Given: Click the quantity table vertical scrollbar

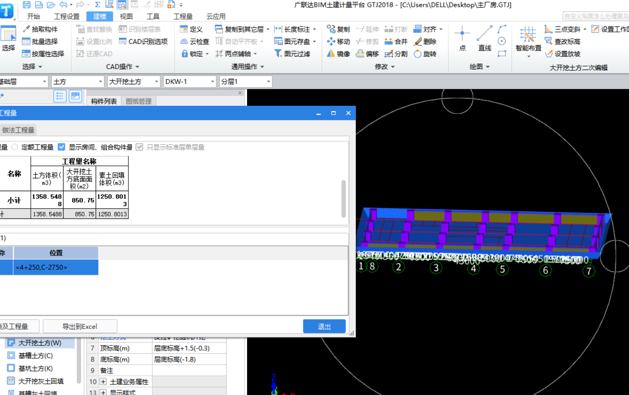Looking at the screenshot, I should (x=344, y=199).
